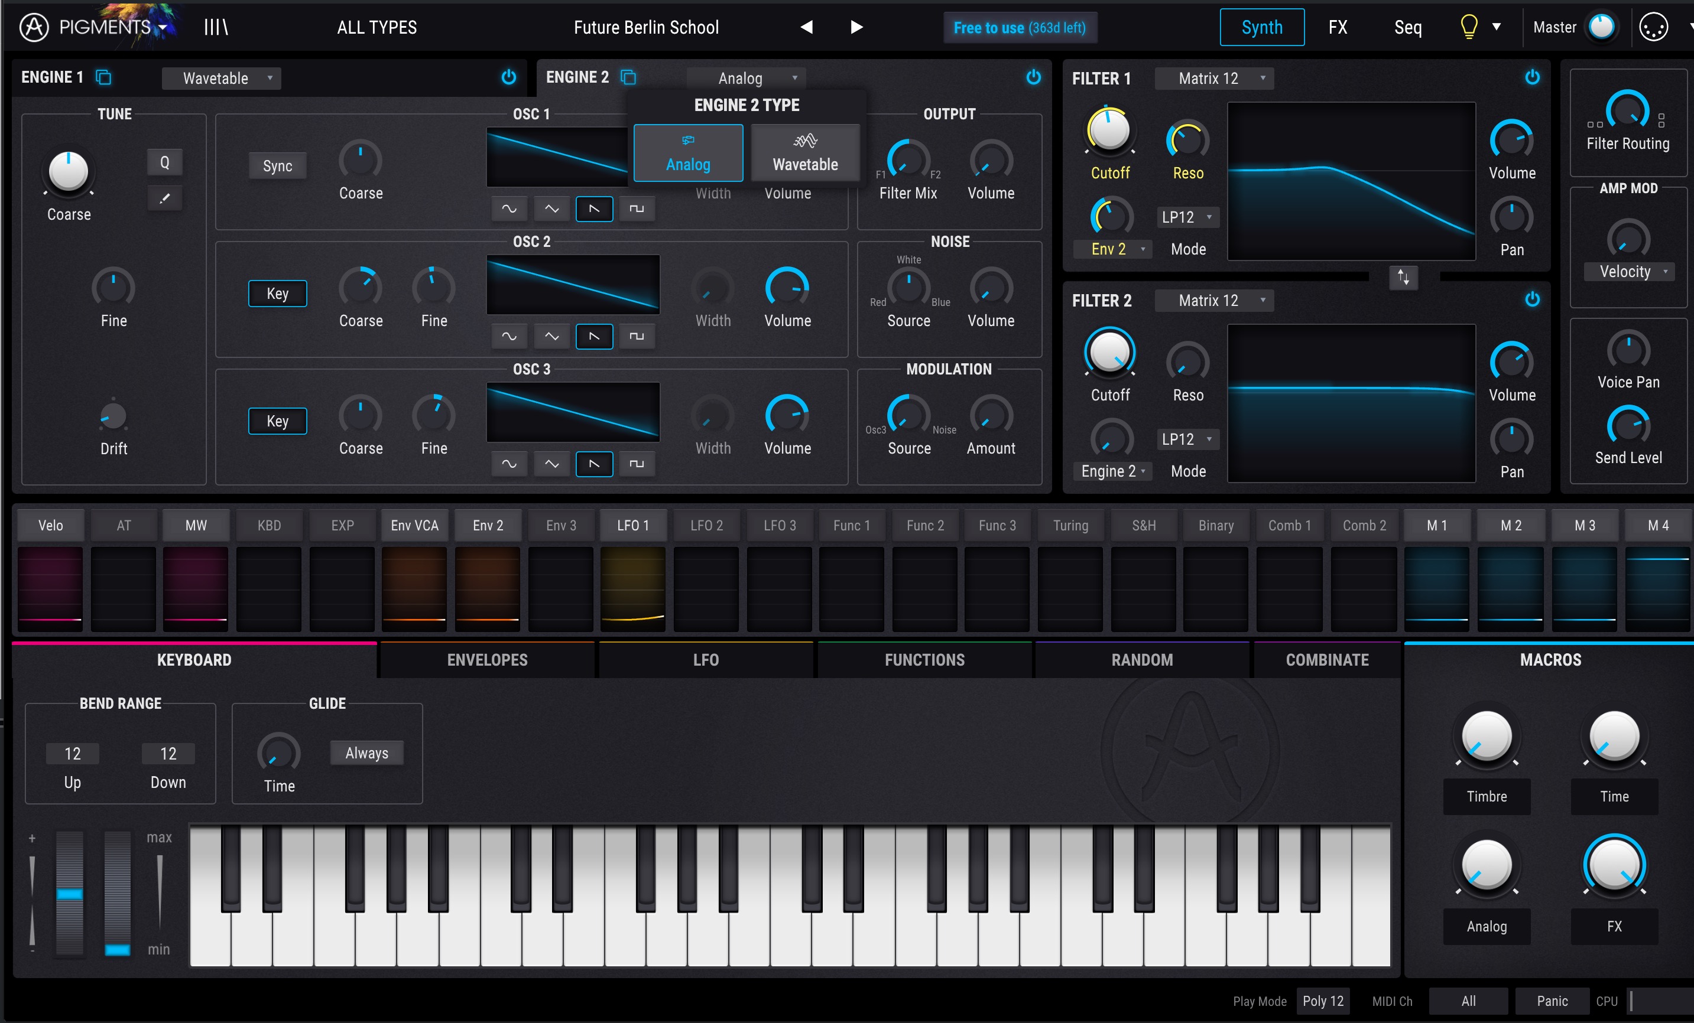Open the Env 2 source dropdown in Filter 1
1694x1023 pixels.
tap(1112, 249)
